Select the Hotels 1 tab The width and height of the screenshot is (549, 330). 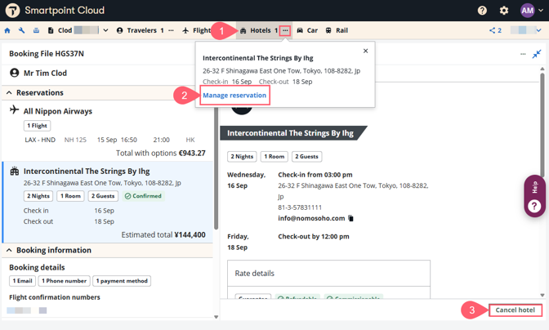click(259, 30)
